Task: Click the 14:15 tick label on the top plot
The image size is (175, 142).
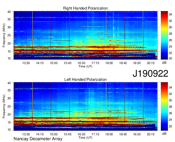Action: 40,63
